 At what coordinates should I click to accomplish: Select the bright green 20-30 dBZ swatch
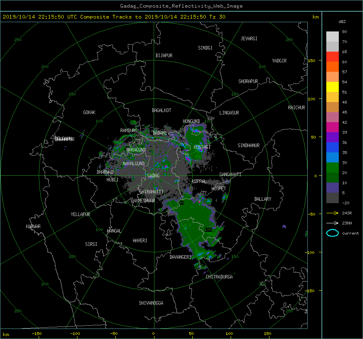[332, 167]
